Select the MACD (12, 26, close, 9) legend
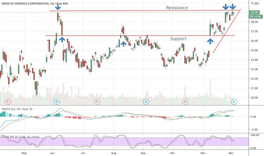This screenshot has width=264, height=156. tap(17, 109)
